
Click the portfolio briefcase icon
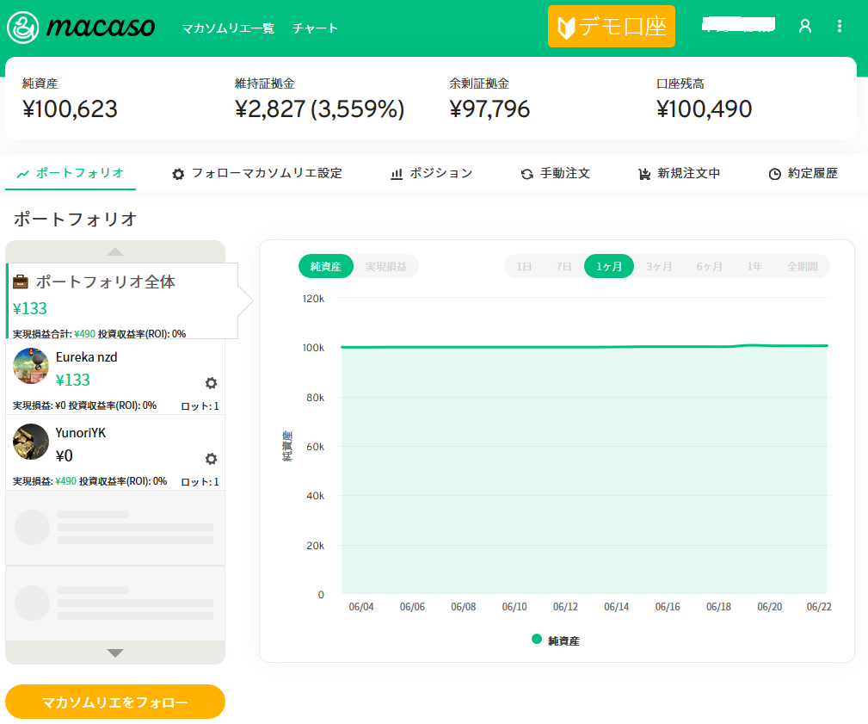21,282
